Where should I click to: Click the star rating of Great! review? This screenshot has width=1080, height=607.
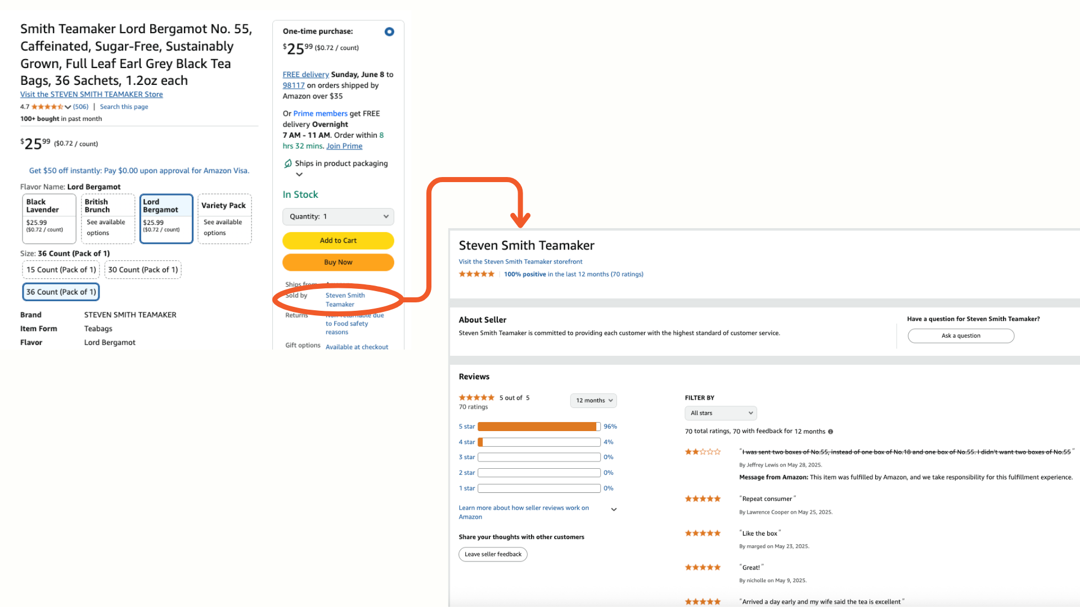[703, 568]
